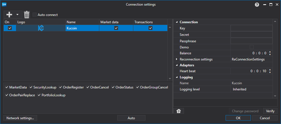Click the Change password button

point(245,111)
